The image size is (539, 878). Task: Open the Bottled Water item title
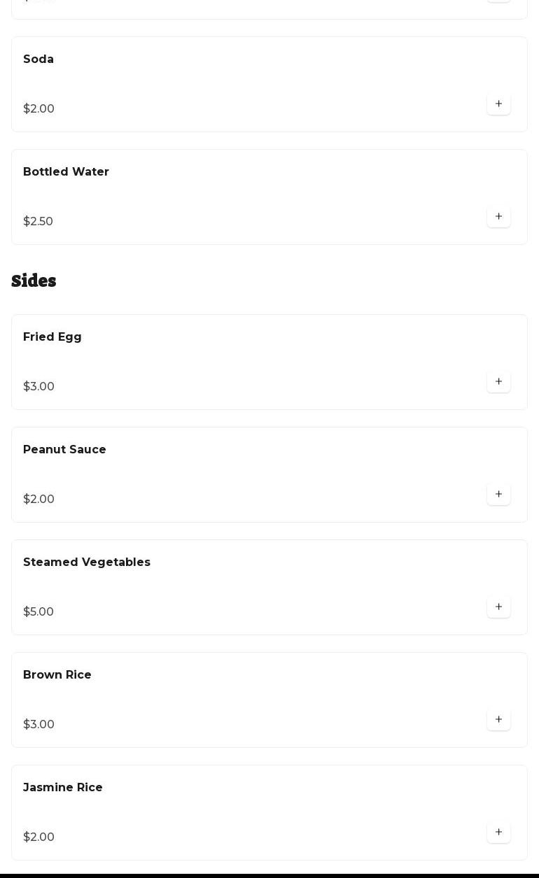(66, 172)
